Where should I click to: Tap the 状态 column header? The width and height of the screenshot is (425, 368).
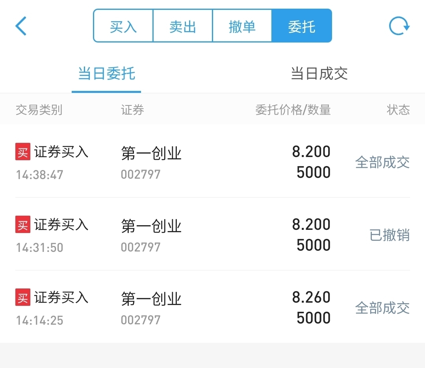click(398, 110)
